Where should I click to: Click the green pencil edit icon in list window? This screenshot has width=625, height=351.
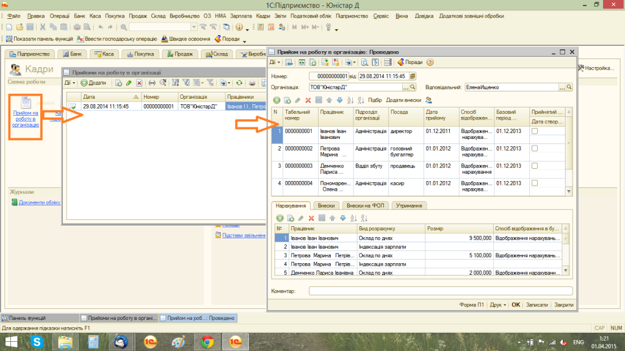click(x=129, y=83)
